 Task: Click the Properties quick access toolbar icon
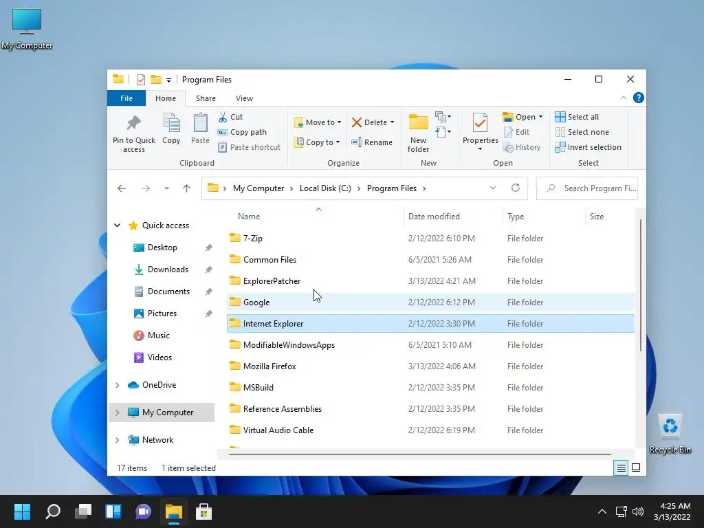[140, 80]
